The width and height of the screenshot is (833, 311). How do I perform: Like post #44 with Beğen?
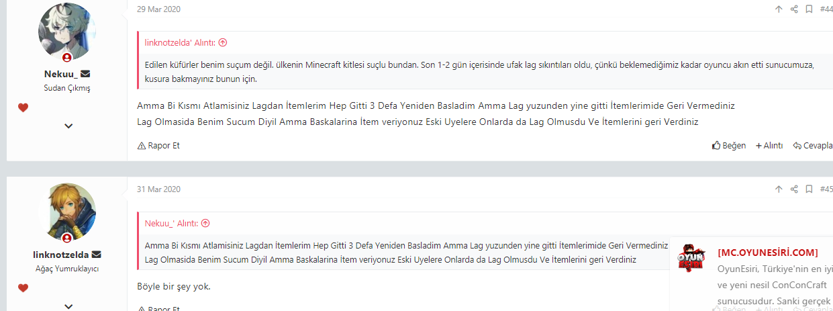coord(729,145)
